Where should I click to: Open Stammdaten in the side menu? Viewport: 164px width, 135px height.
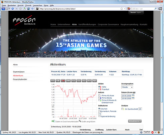tap(19, 72)
